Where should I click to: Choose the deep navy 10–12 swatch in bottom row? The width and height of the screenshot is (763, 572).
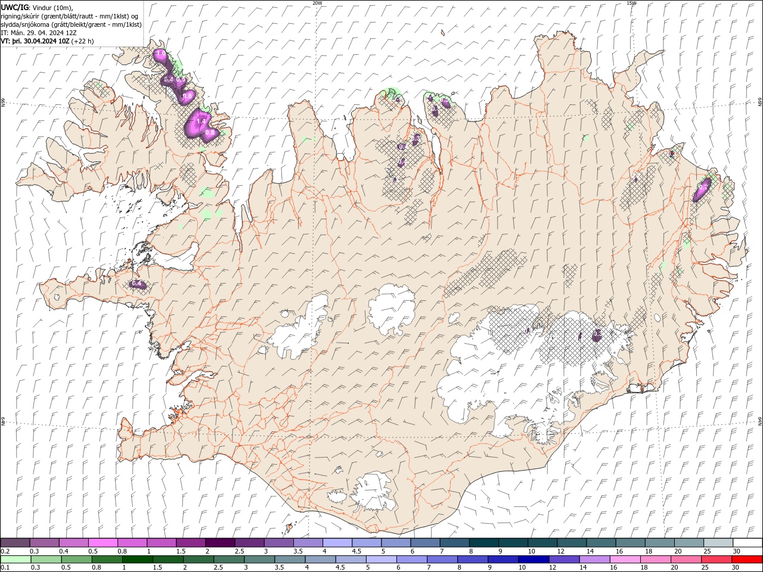click(532, 559)
